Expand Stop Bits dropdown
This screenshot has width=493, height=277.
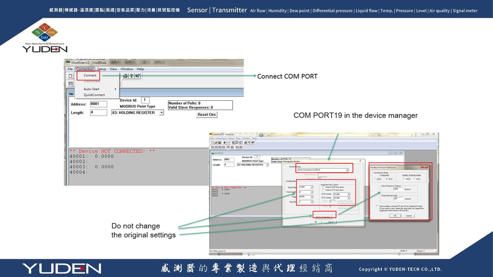pyautogui.click(x=312, y=202)
